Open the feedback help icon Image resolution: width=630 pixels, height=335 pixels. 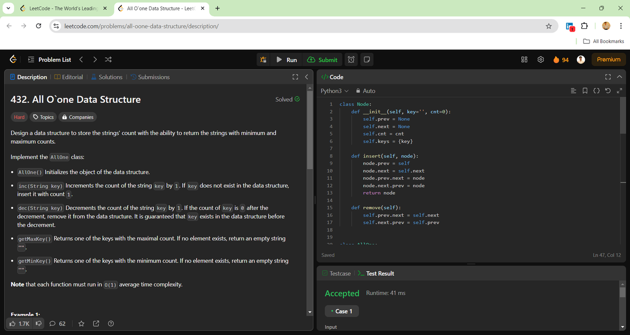111,323
